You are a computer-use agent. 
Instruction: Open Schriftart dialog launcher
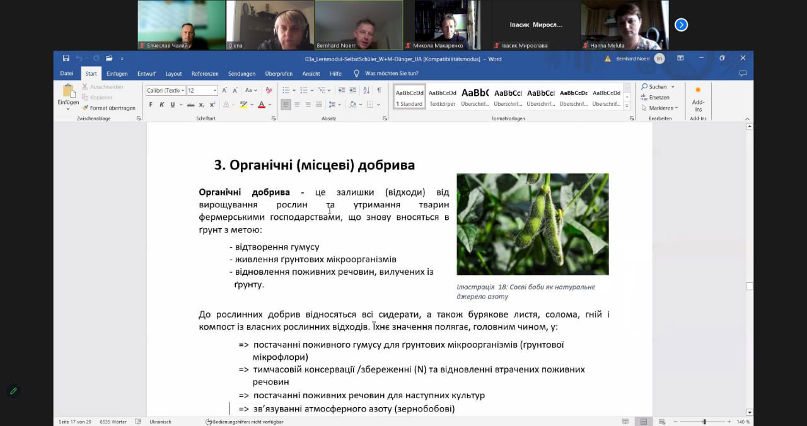(274, 118)
